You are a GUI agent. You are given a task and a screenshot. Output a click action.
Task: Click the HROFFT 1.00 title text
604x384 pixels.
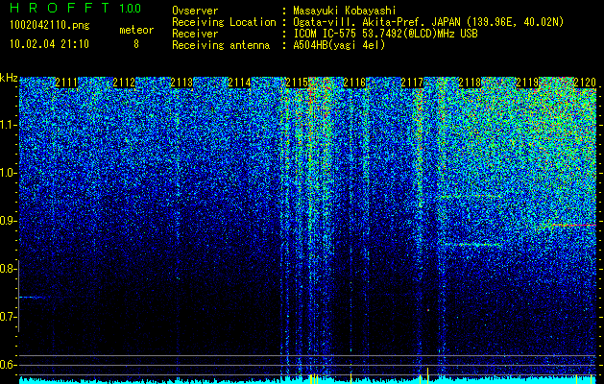point(76,8)
